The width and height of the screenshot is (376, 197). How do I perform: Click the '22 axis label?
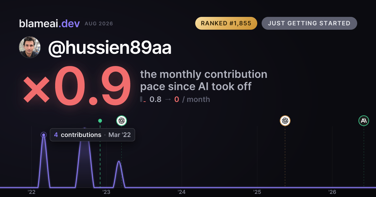(32, 192)
